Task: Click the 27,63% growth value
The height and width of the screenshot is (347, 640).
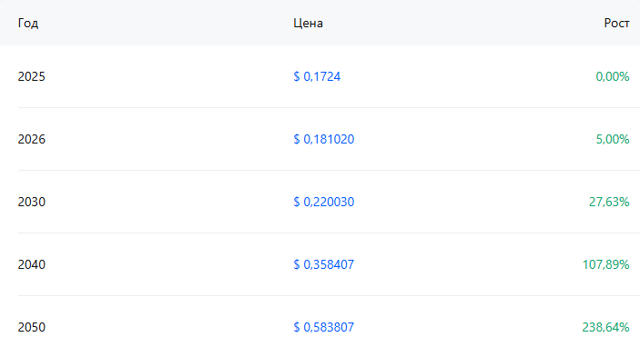Action: click(609, 202)
